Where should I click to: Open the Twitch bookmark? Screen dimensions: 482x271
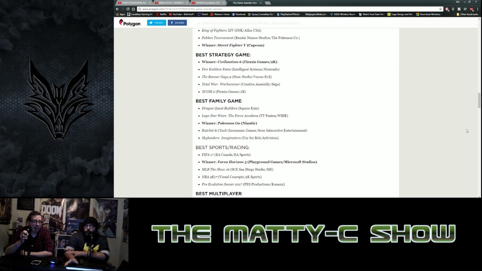203,14
